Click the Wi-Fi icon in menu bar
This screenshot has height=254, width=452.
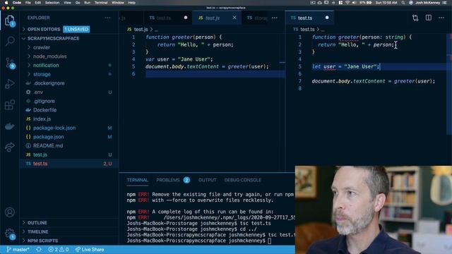(x=347, y=3)
